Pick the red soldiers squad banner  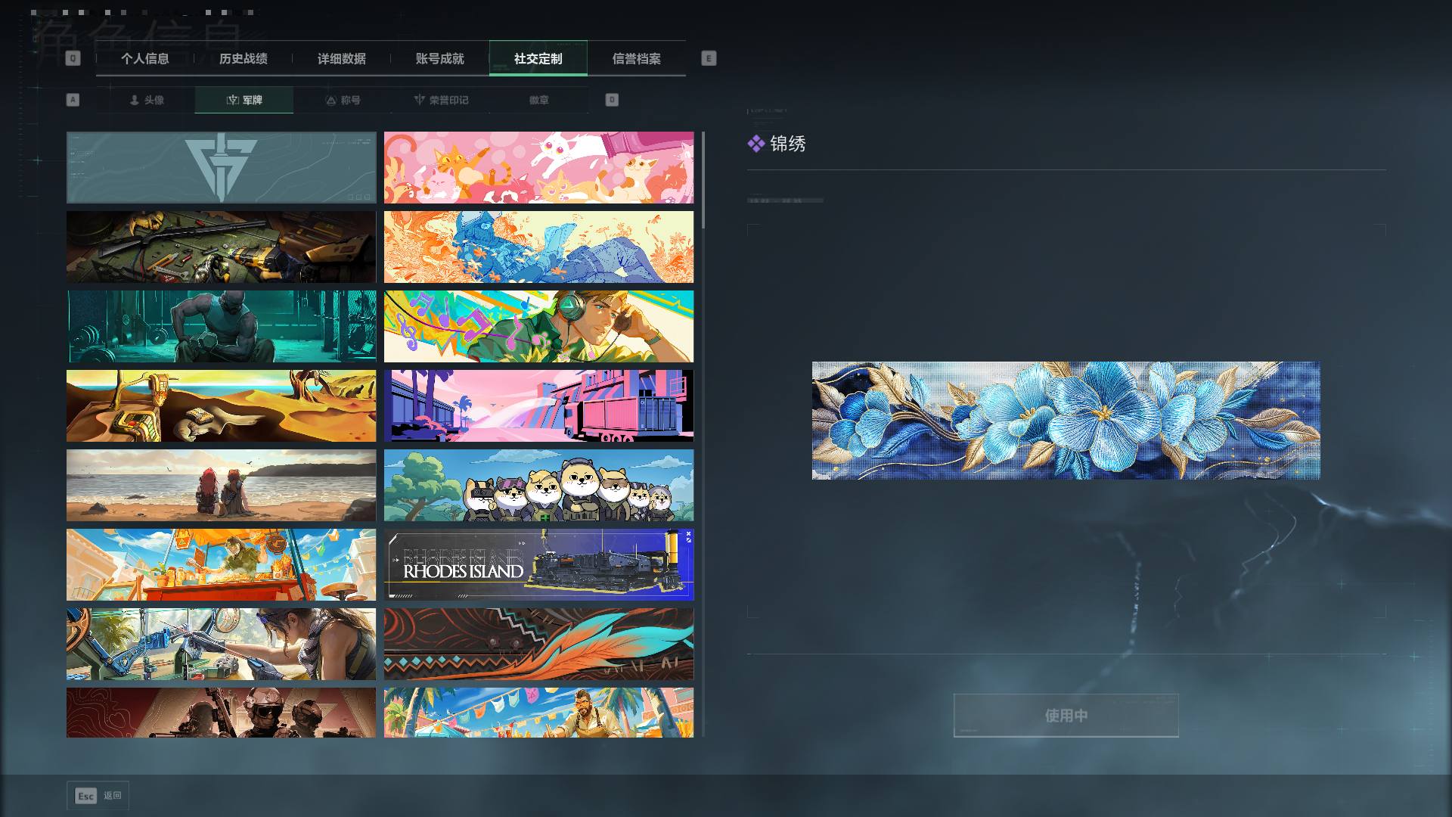point(221,712)
